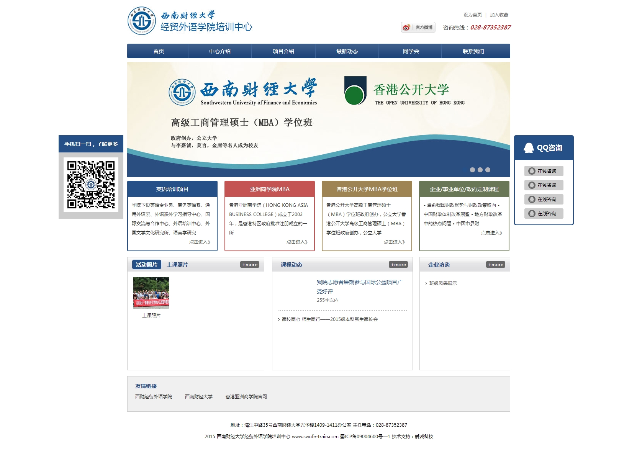637x450 pixels.
Task: Visit 西财经贸外语学院 friendly link
Action: [154, 397]
